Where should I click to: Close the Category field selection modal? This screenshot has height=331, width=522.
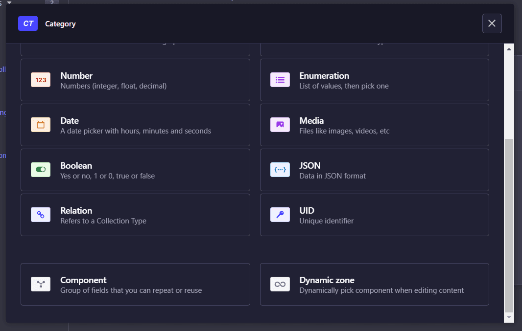point(492,23)
